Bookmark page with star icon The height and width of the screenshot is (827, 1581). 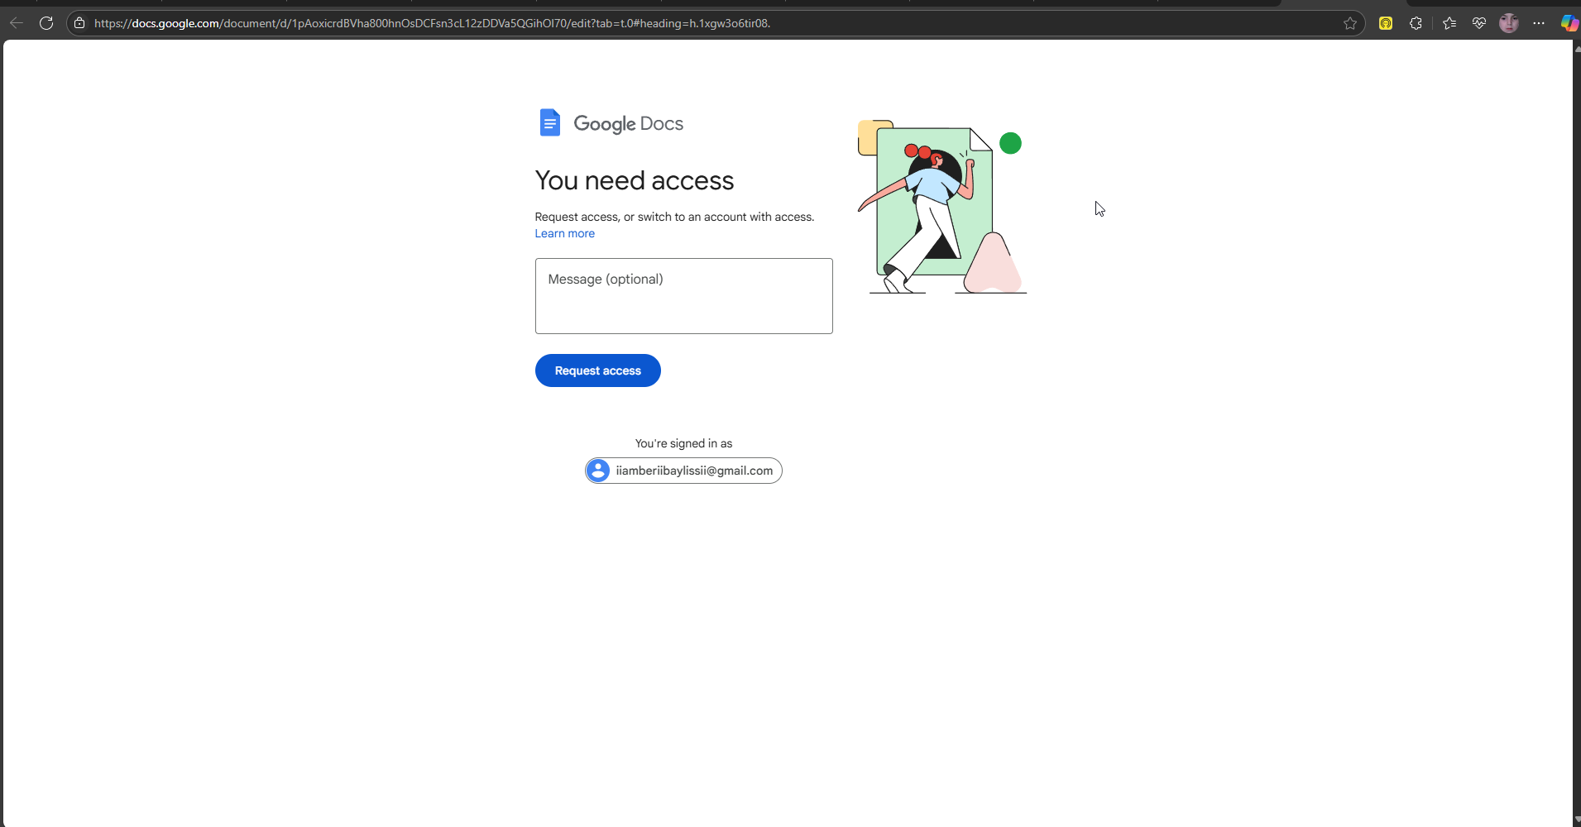1350,23
